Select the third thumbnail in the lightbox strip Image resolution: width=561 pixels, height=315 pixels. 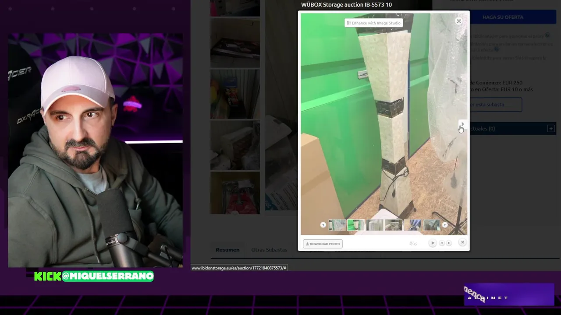click(x=375, y=225)
